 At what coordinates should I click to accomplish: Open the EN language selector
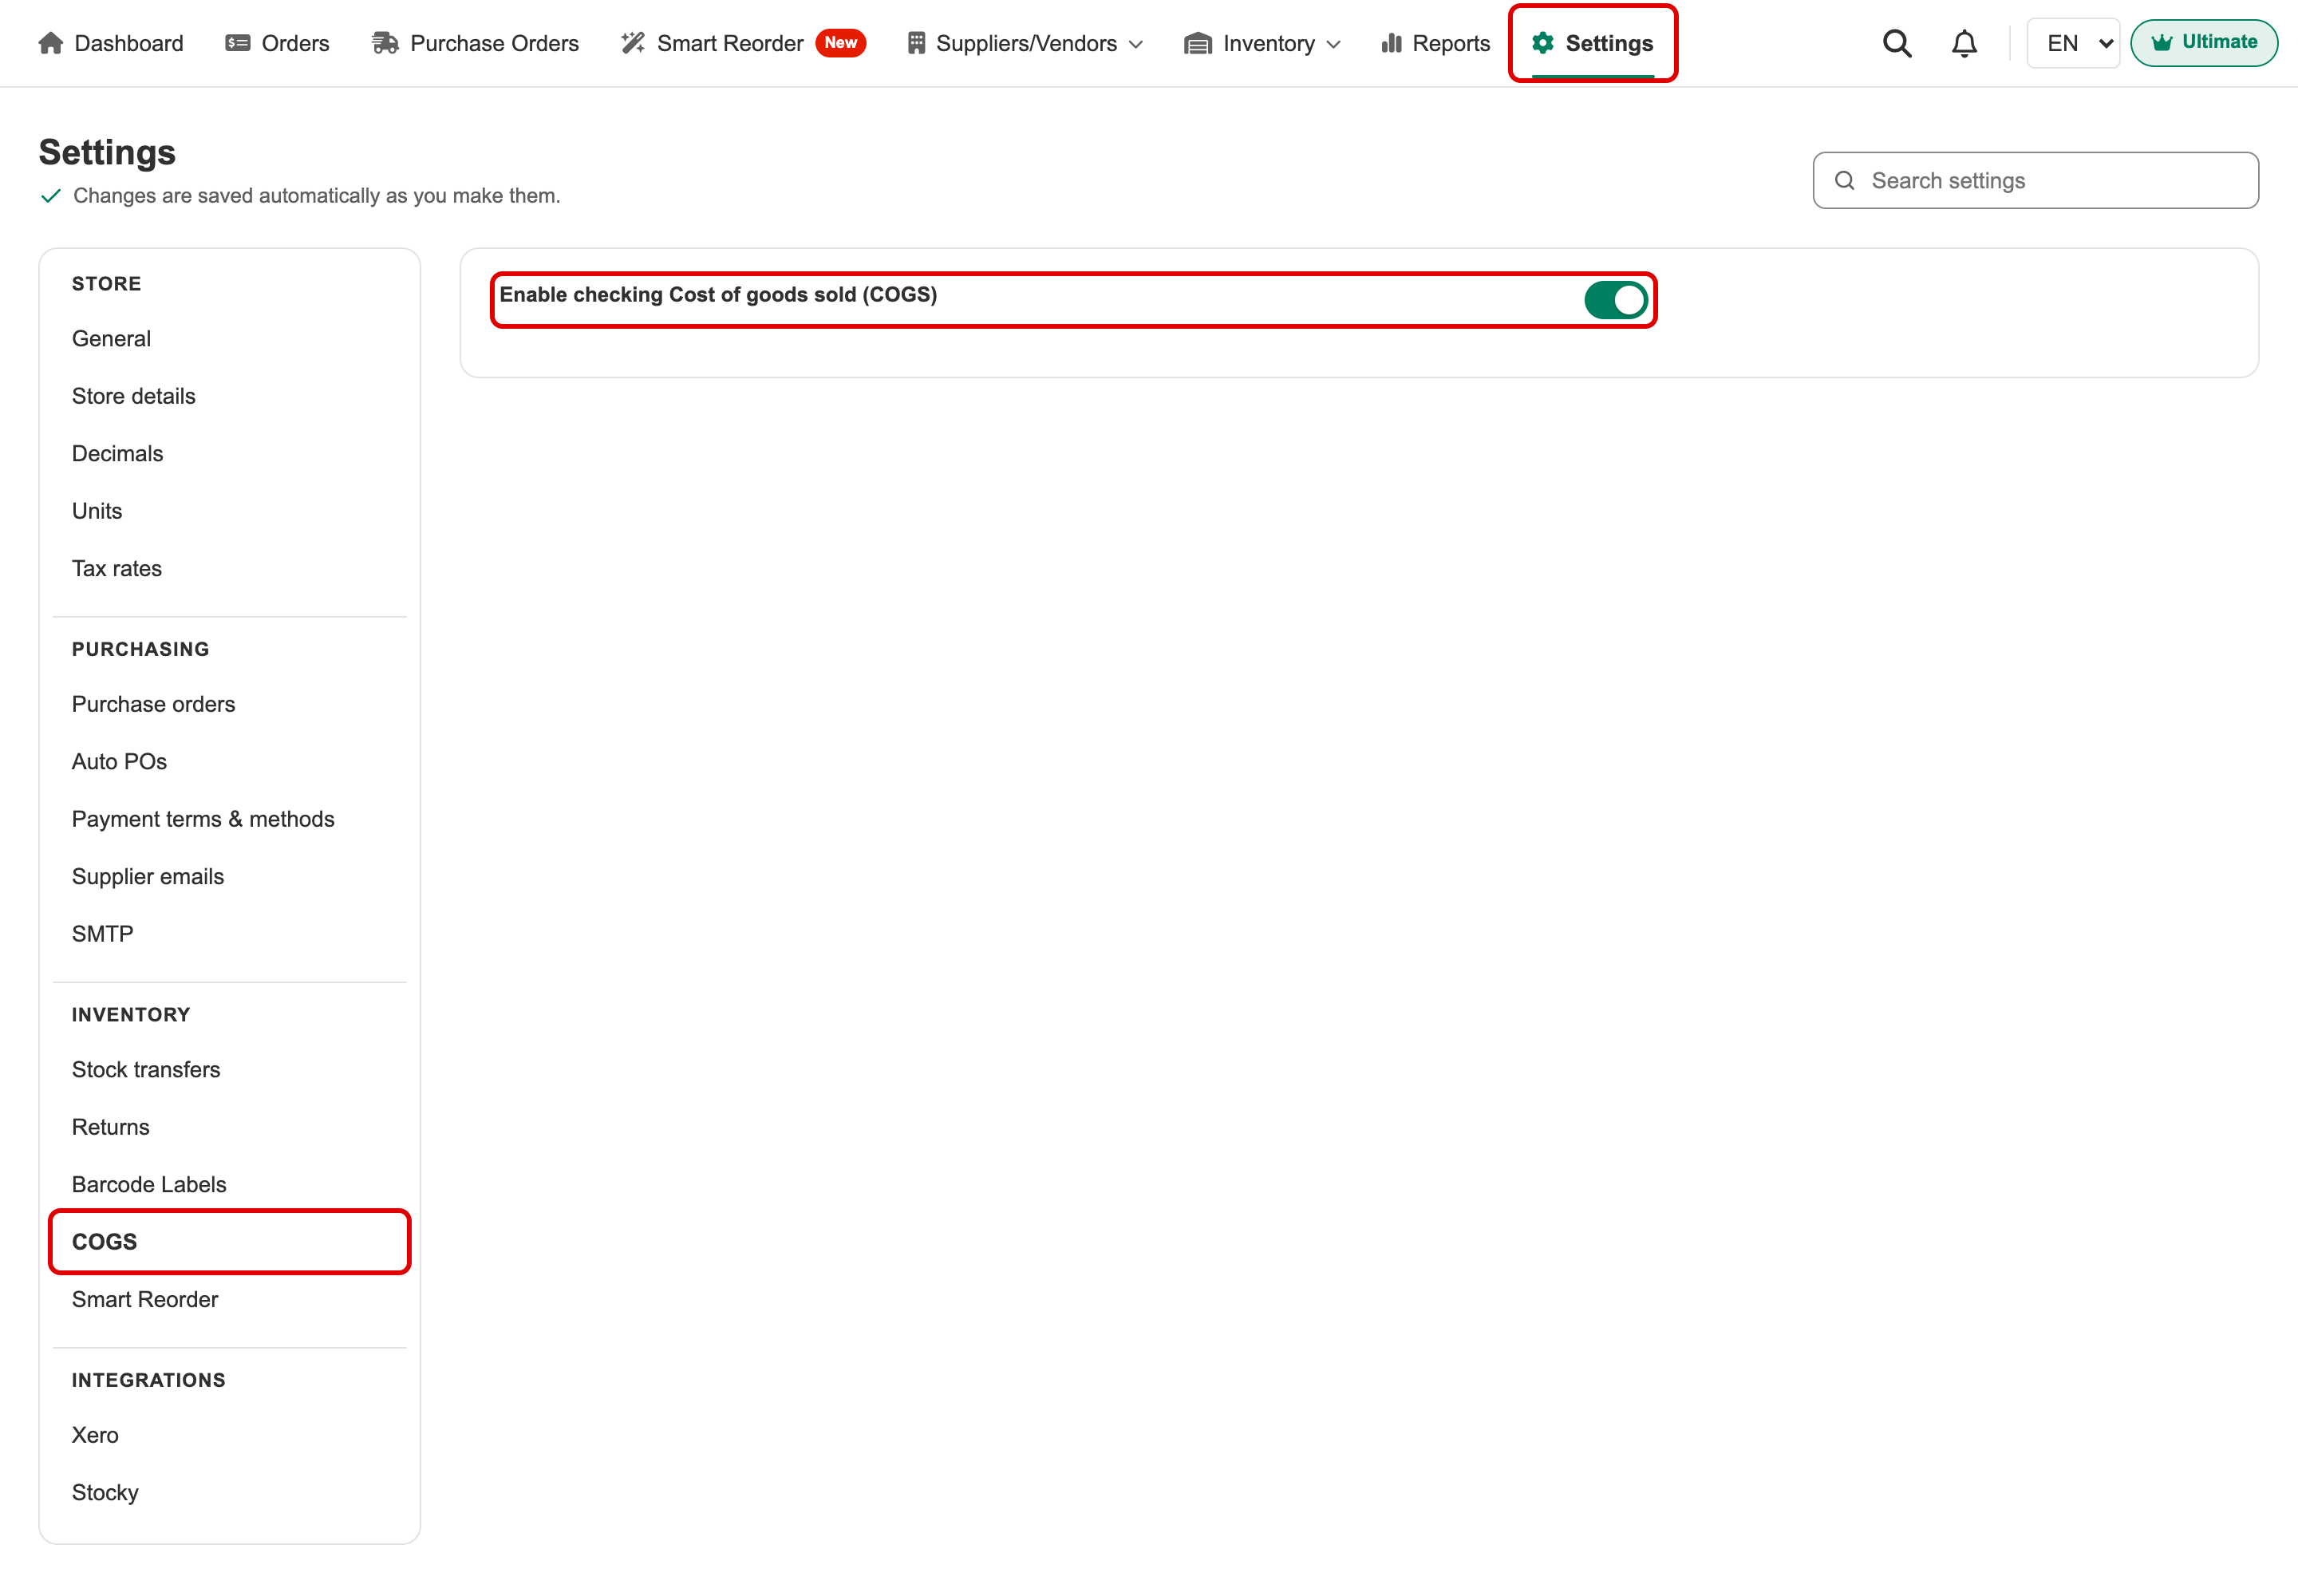(x=2073, y=43)
